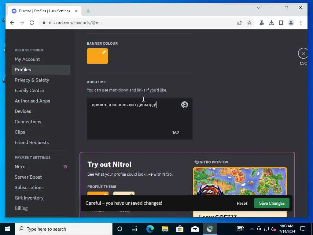Click the muted volume tray icon
Image resolution: width=313 pixels, height=235 pixels.
(274, 229)
